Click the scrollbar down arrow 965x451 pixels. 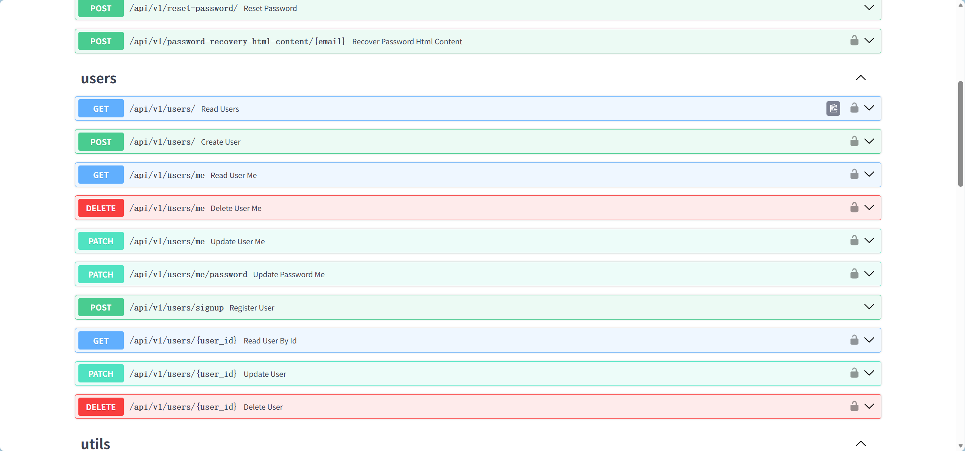[x=960, y=446]
